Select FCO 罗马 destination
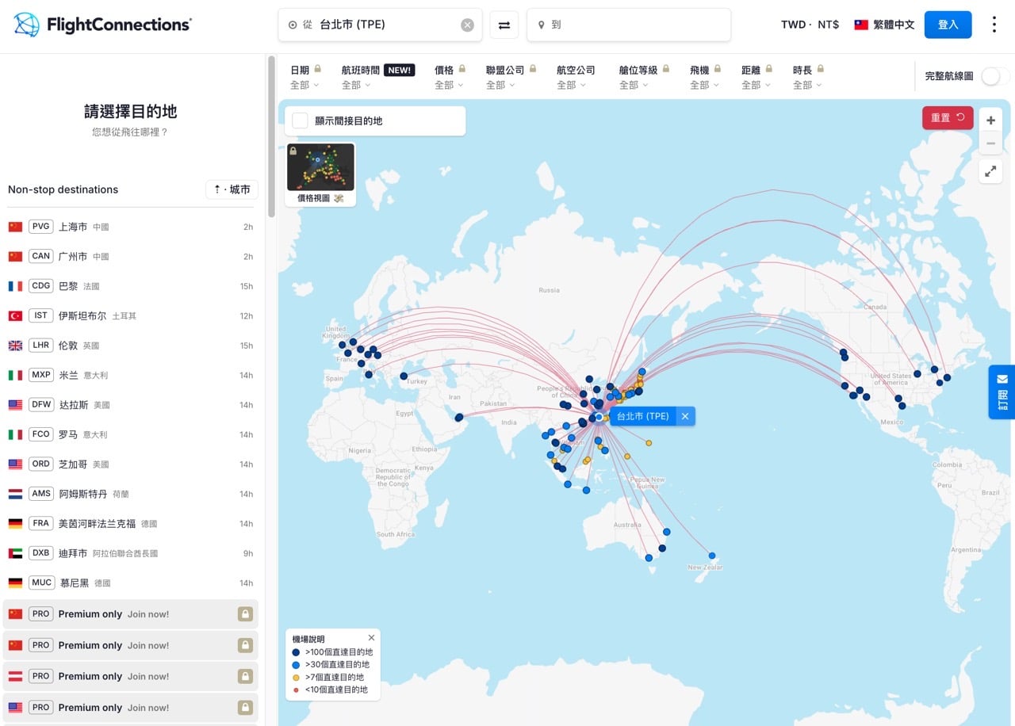Viewport: 1015px width, 726px height. click(131, 434)
